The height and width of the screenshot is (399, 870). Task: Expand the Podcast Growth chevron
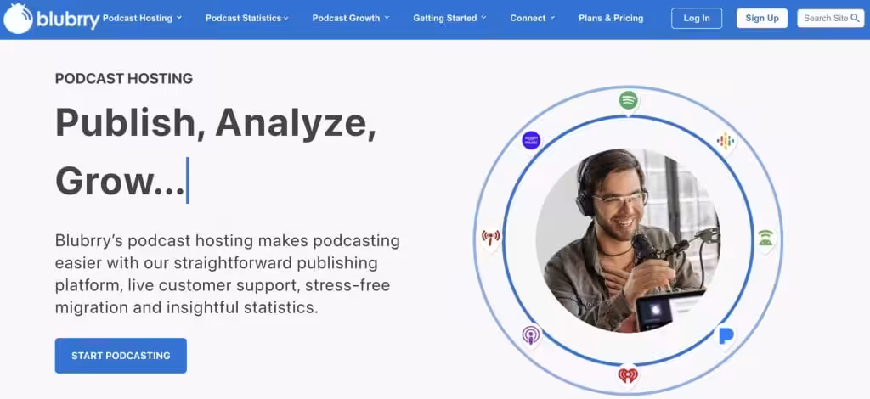387,18
